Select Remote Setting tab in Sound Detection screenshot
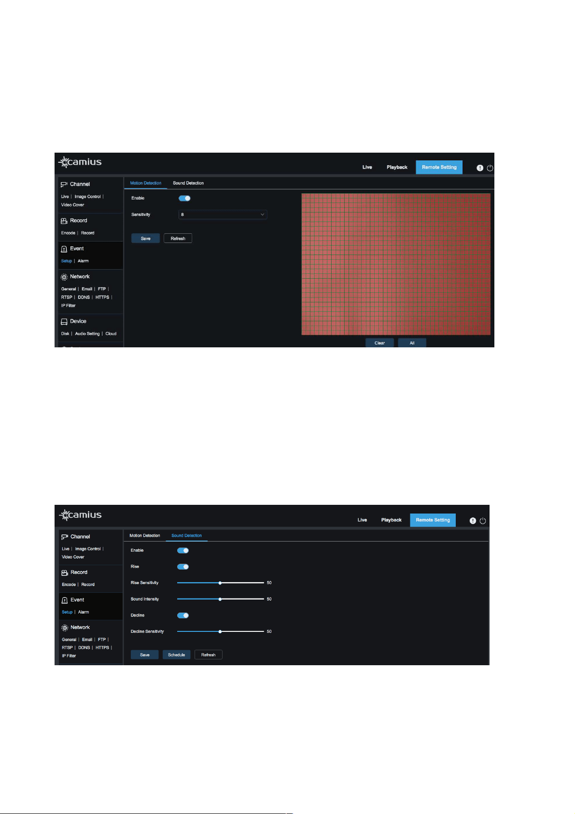The height and width of the screenshot is (814, 575). (x=433, y=520)
